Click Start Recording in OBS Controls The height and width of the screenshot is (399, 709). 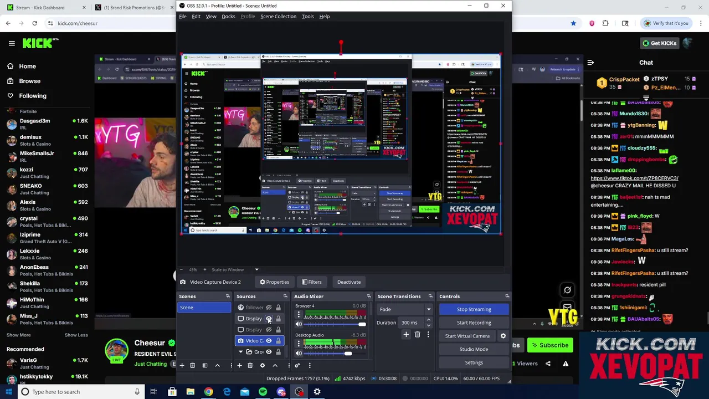474,323
